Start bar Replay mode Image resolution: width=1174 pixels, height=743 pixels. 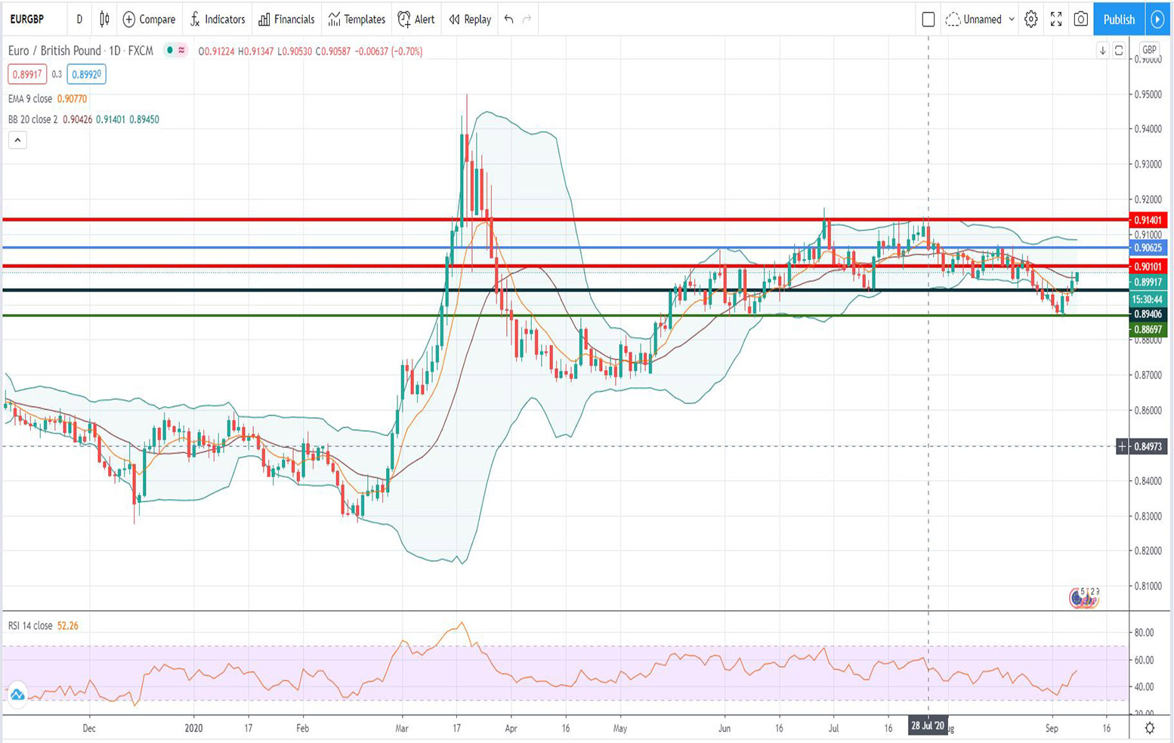pos(469,20)
